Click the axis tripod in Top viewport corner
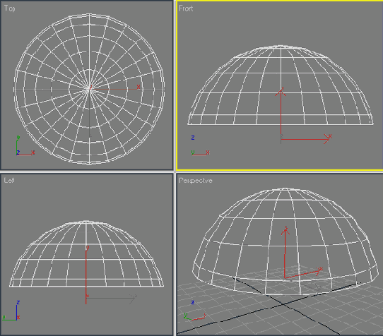The width and height of the screenshot is (383, 336). (25, 146)
